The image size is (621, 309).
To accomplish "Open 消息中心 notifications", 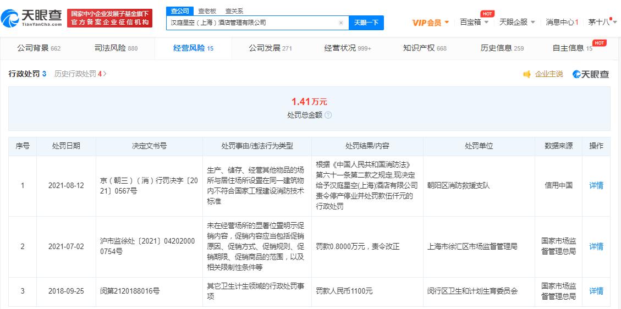I will (562, 22).
